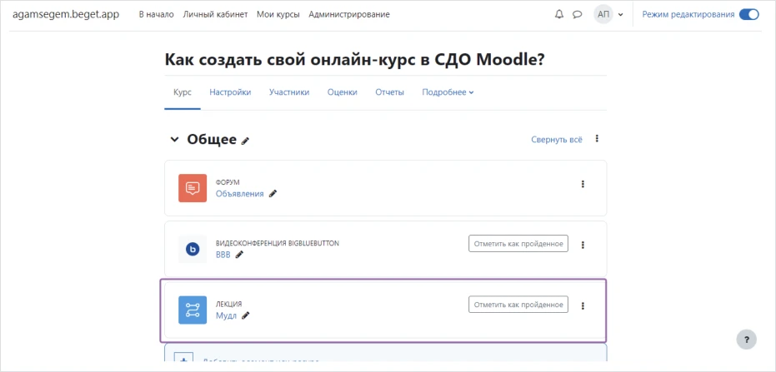Click the orange Форум activity icon
Image resolution: width=776 pixels, height=372 pixels.
193,188
